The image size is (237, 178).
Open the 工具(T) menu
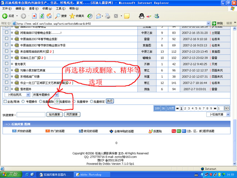click(x=61, y=9)
